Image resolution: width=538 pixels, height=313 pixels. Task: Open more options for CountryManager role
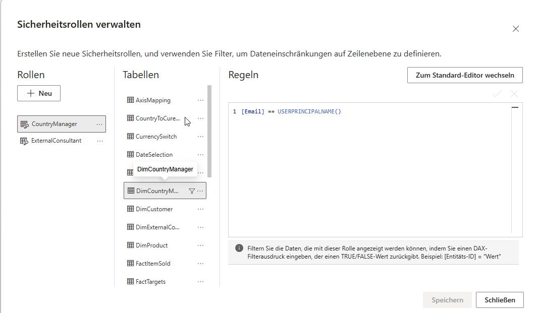tap(99, 124)
